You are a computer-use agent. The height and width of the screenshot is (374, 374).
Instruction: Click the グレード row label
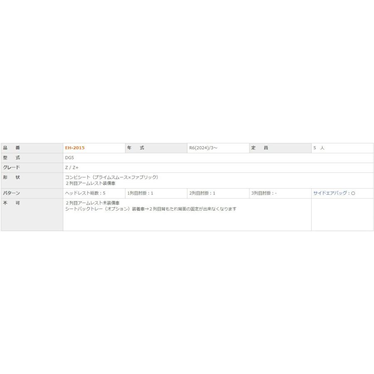pyautogui.click(x=12, y=167)
